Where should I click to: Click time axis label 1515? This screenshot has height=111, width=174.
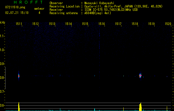[x=85, y=24]
